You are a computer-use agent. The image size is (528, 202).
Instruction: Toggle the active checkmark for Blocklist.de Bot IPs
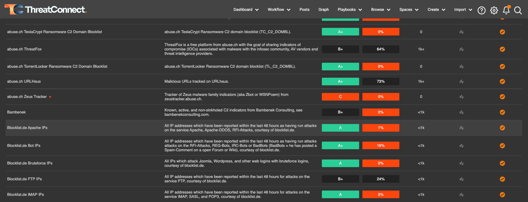[x=502, y=146]
